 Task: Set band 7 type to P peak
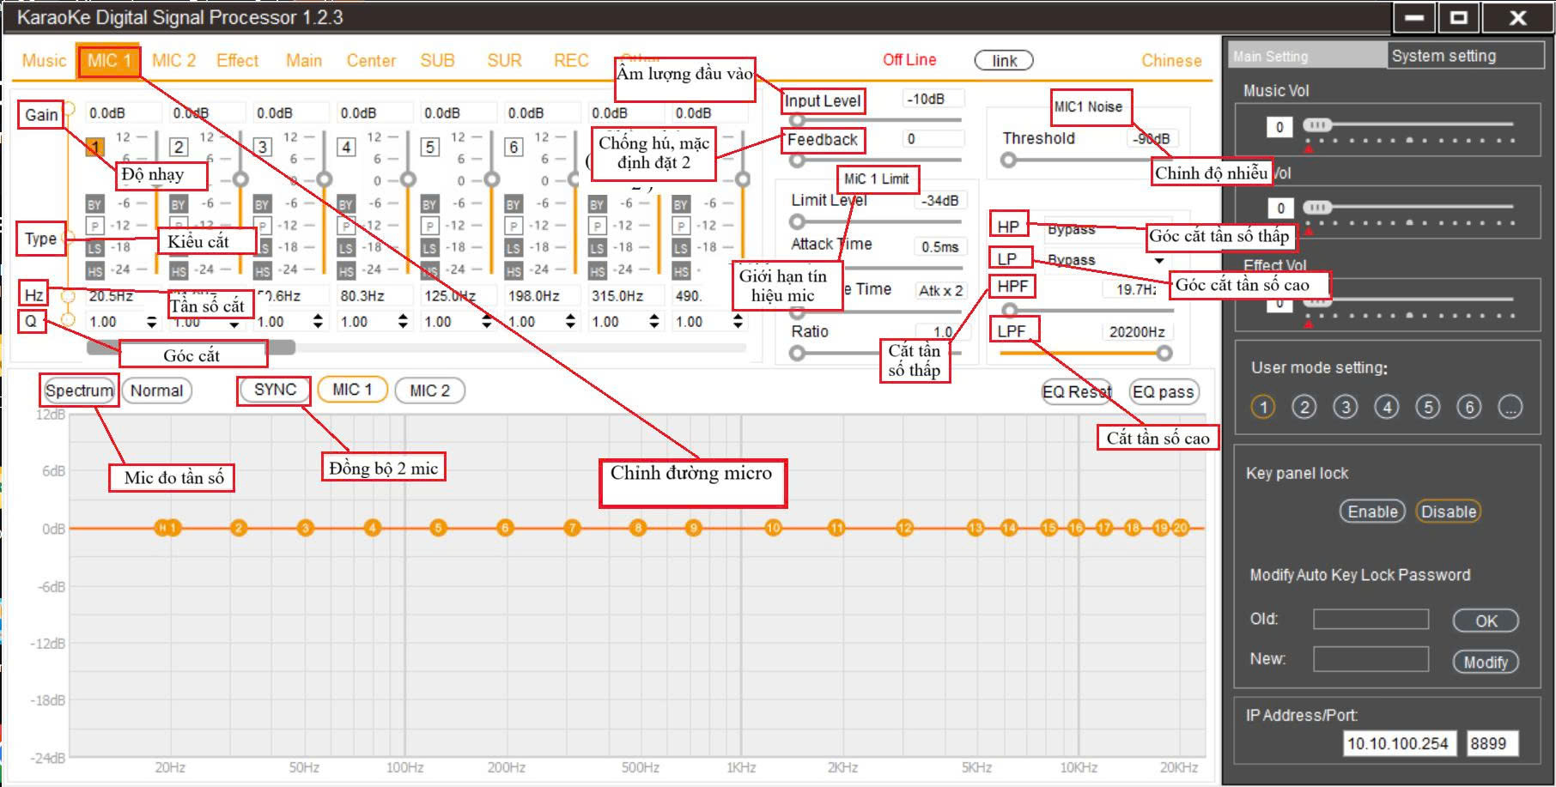coord(597,226)
